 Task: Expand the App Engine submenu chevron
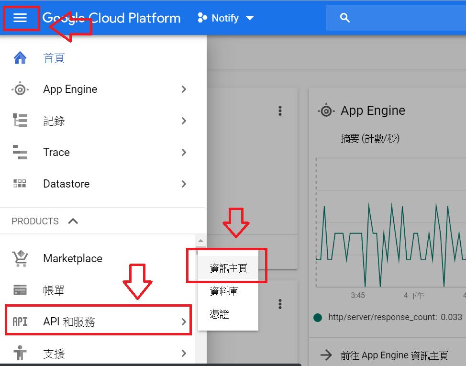[184, 89]
